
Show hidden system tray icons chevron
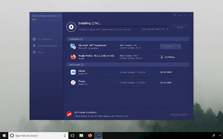coord(220,136)
